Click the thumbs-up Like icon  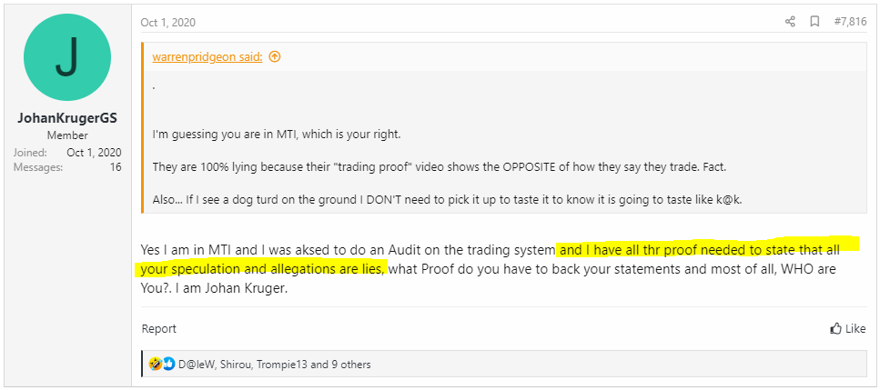click(836, 329)
